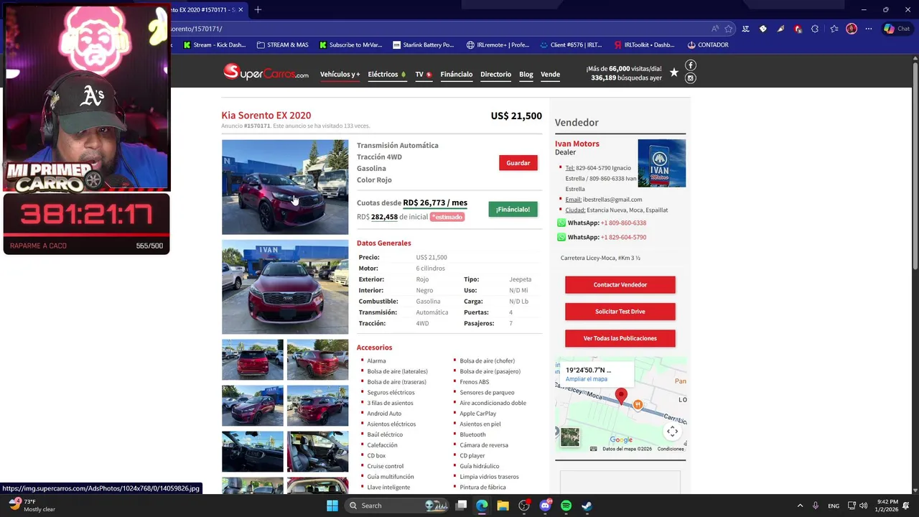The image size is (919, 517).
Task: Open the Blog menu item
Action: click(x=526, y=74)
